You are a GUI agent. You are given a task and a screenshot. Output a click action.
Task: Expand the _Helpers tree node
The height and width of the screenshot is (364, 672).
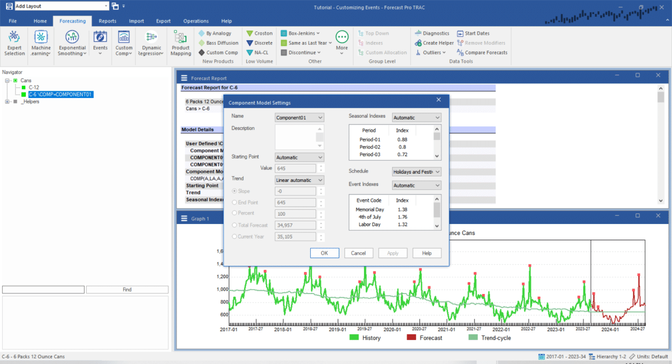[x=7, y=102]
